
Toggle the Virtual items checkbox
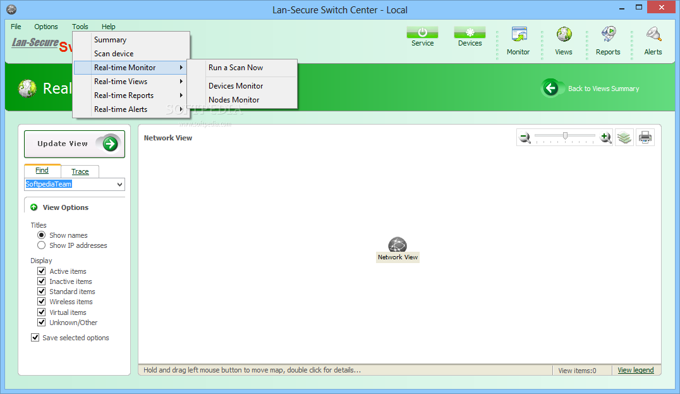click(41, 312)
